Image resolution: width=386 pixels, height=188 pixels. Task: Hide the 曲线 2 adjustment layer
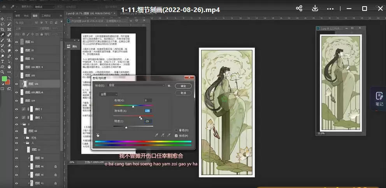click(x=17, y=109)
